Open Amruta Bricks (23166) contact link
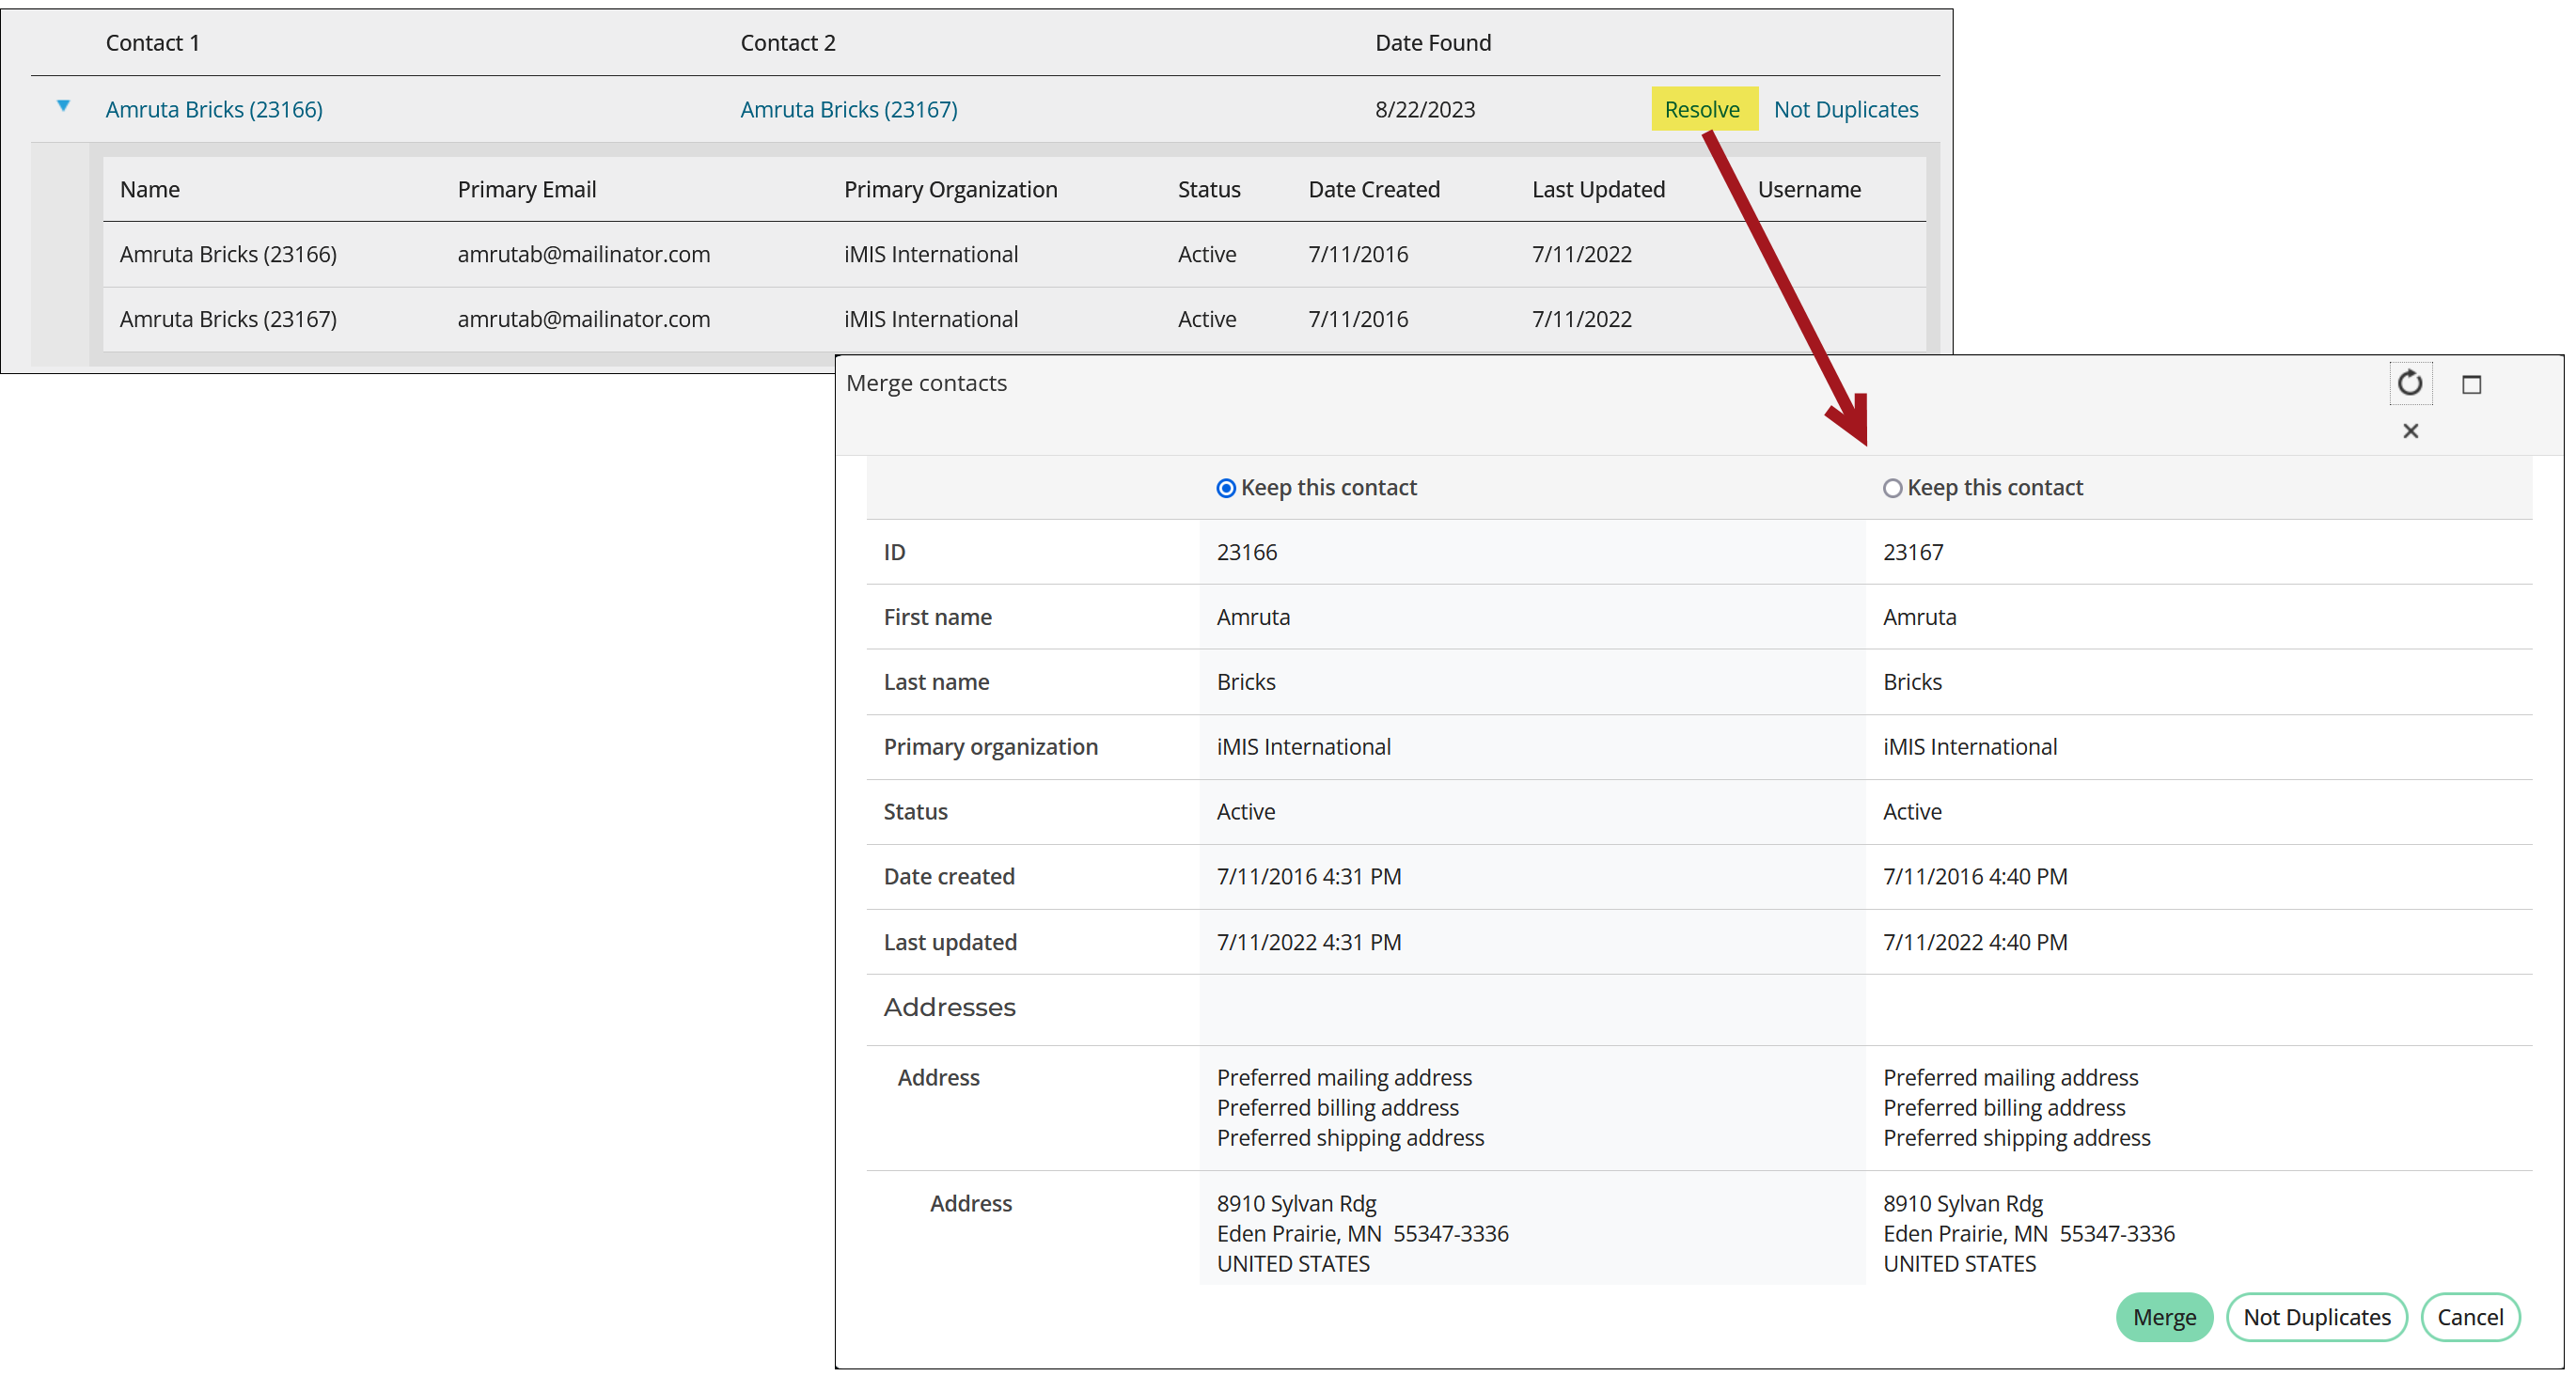The image size is (2576, 1376). pos(214,109)
